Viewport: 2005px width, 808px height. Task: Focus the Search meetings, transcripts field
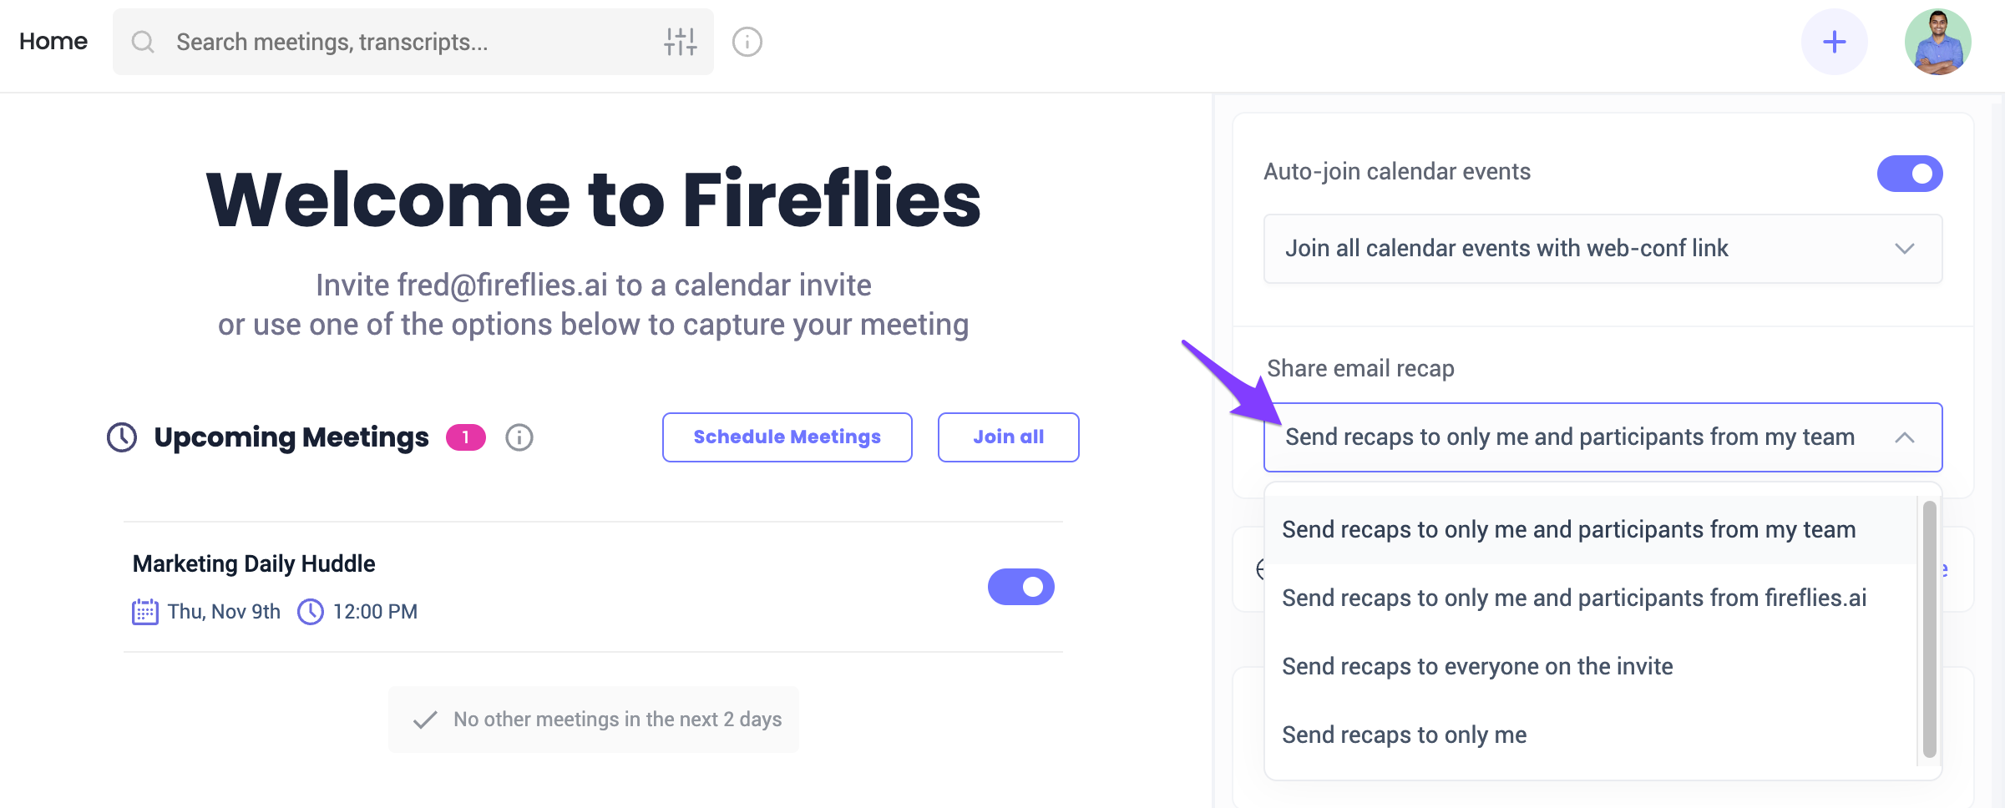[413, 42]
